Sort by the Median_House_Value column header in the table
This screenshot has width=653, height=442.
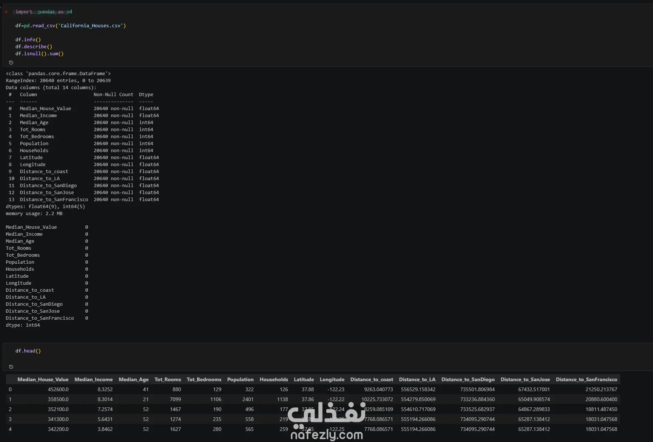[x=43, y=379]
